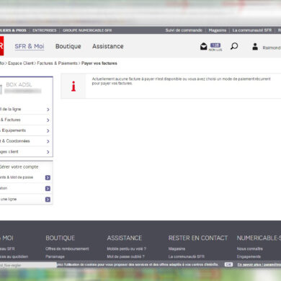
Task: Open Offres de remboursement footer link
Action: point(67,249)
